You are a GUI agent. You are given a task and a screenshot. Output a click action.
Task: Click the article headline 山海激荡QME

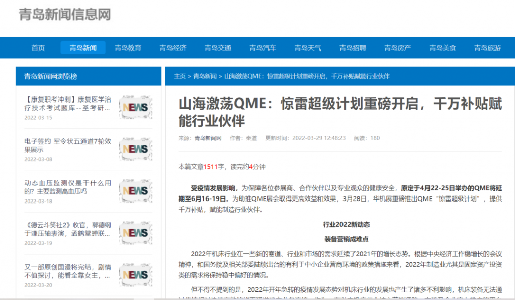(340, 112)
